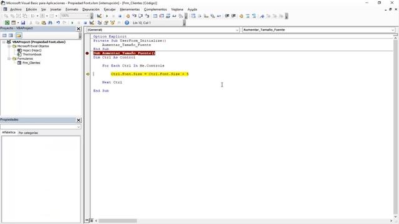Switch to Full Module View at the code window bottom

(x=92, y=220)
